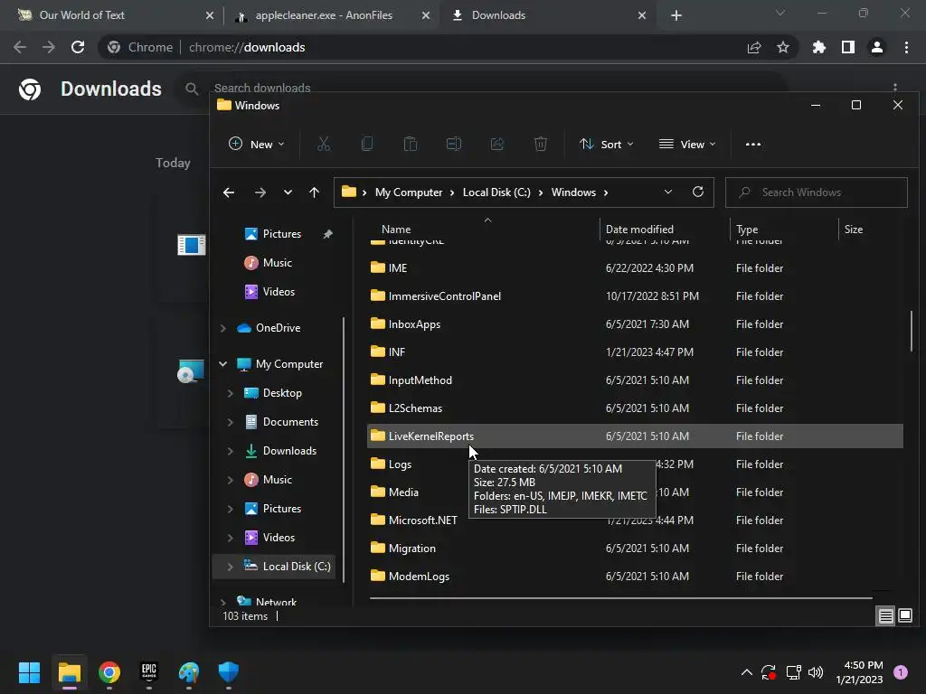Viewport: 926px width, 694px height.
Task: Open Paint app from taskbar
Action: click(x=189, y=672)
